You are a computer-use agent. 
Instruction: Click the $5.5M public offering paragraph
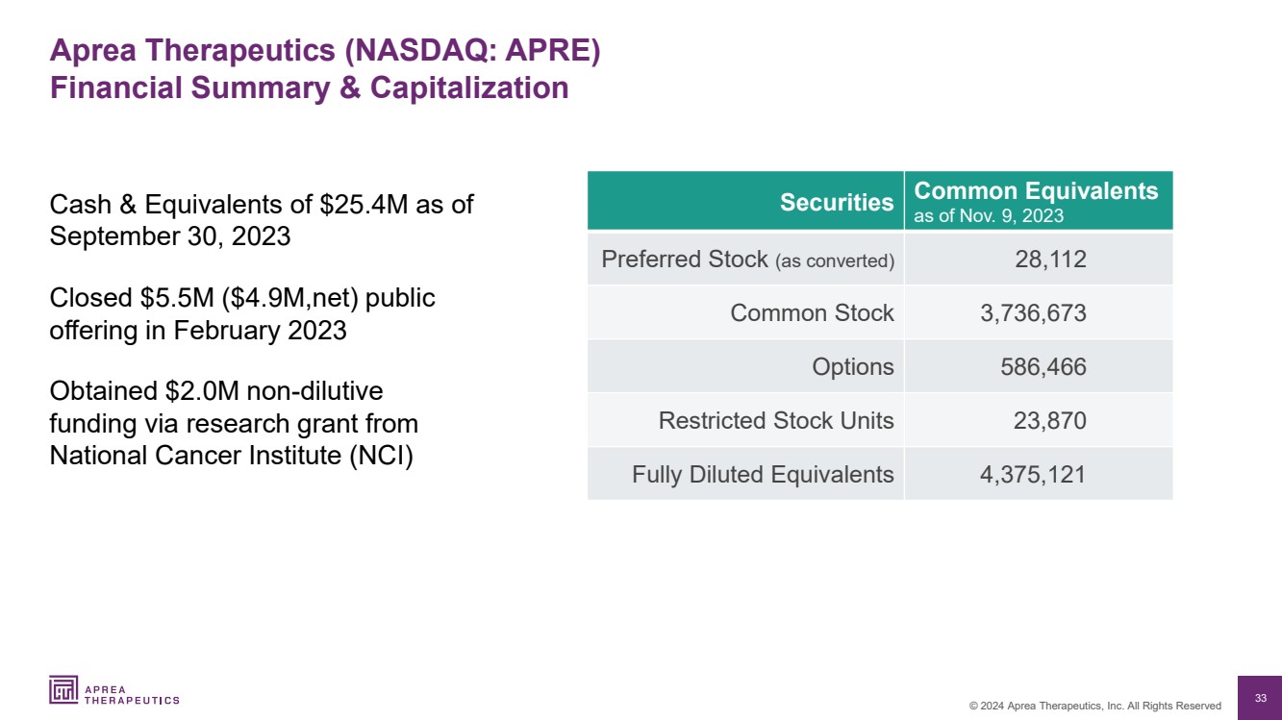point(242,314)
